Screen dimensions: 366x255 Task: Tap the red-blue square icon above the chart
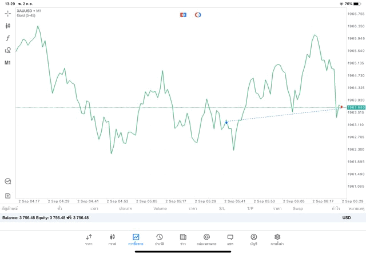[x=183, y=14]
